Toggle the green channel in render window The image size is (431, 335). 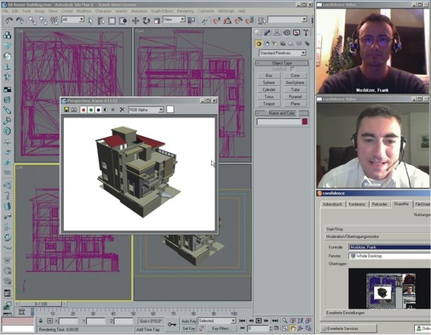[91, 110]
